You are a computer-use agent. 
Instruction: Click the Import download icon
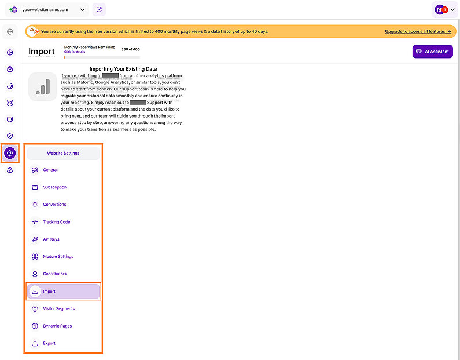[x=35, y=291]
